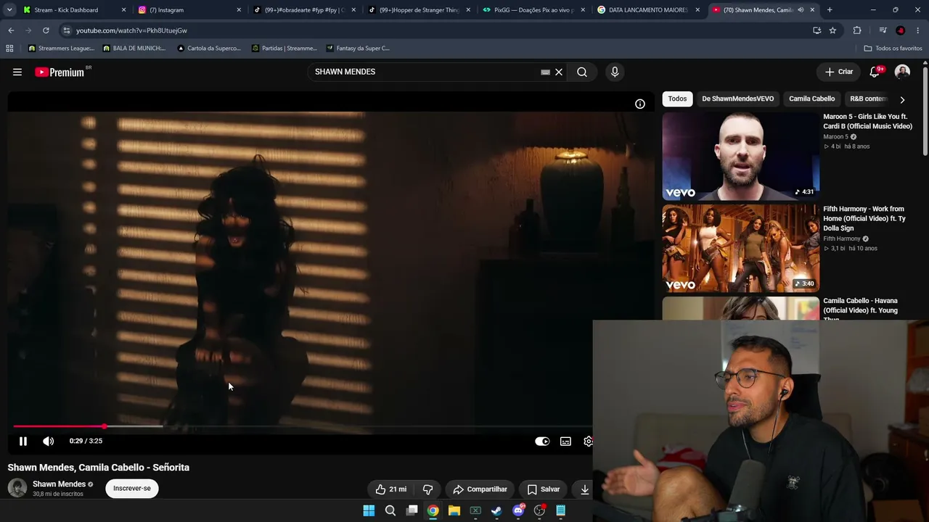Open the player settings gear
929x522 pixels.
[x=588, y=441]
